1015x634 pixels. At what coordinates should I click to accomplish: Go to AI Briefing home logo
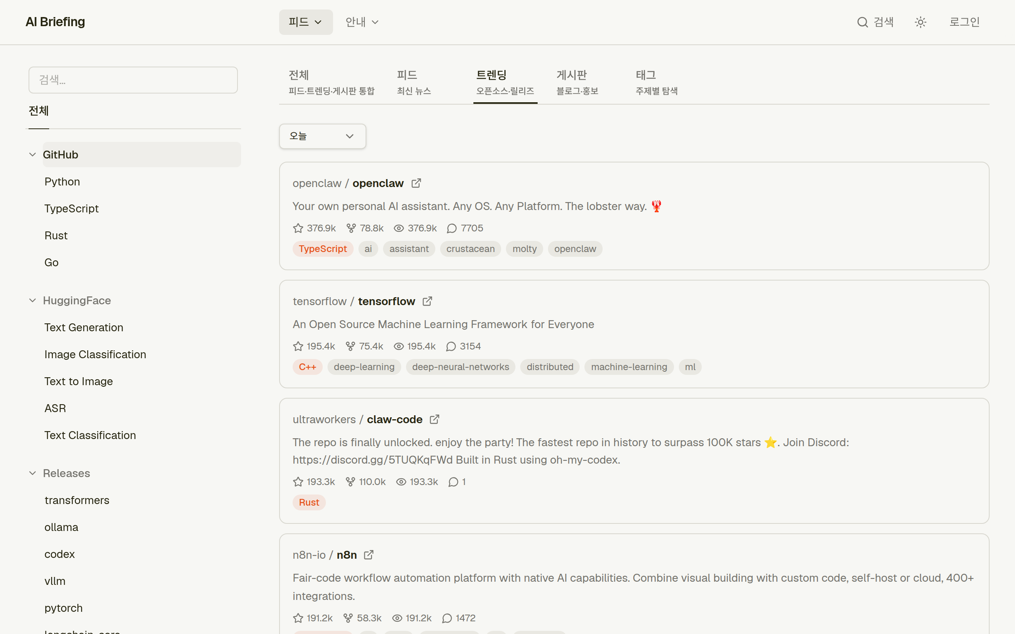coord(56,22)
